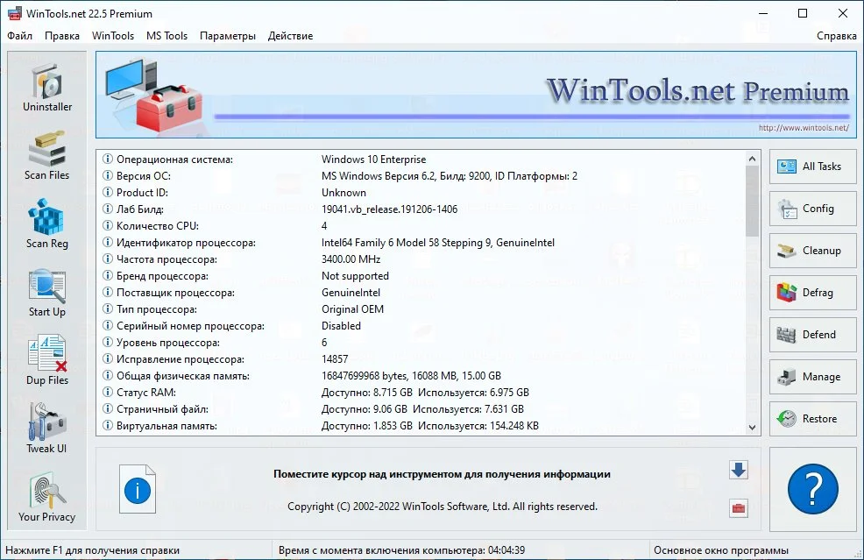Launch the Scan Files tool
The height and width of the screenshot is (560, 864).
coord(46,156)
